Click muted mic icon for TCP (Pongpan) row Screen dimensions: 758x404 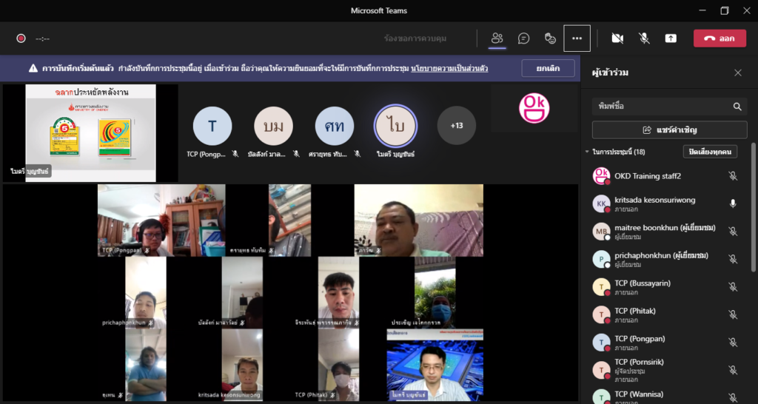click(x=733, y=342)
